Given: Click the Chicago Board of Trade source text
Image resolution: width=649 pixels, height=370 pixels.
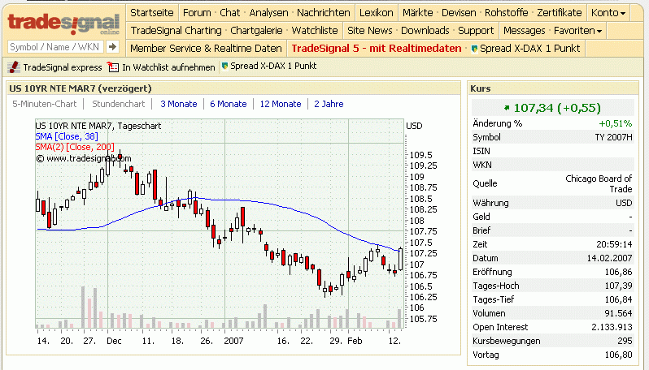Looking at the screenshot, I should click(599, 183).
